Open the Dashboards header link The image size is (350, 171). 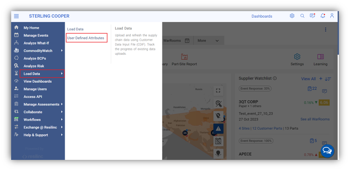click(x=262, y=16)
